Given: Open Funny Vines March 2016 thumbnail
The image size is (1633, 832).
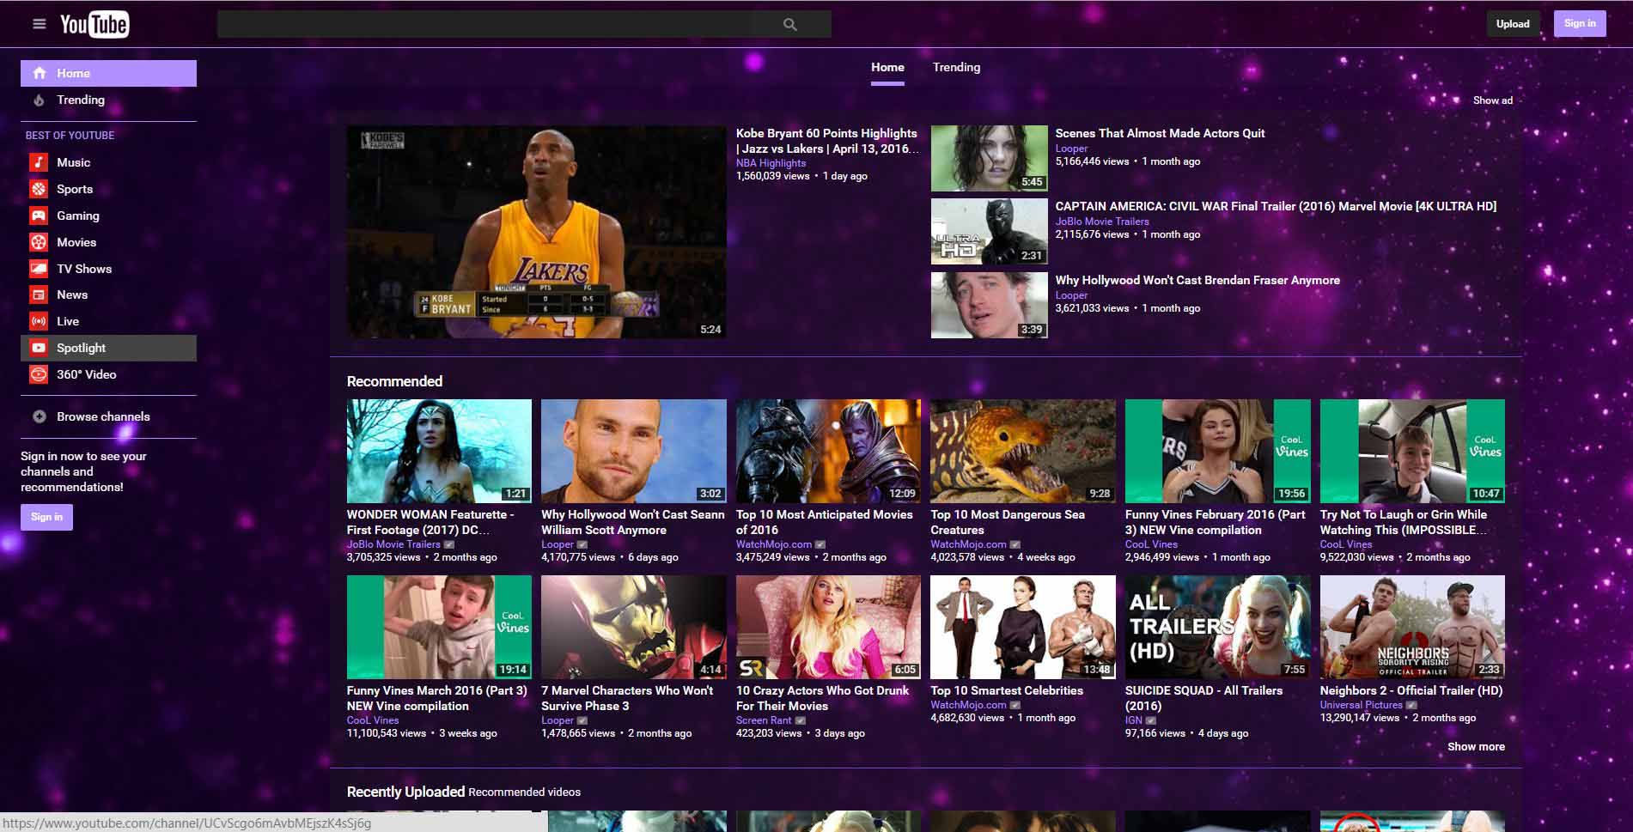Looking at the screenshot, I should point(439,627).
